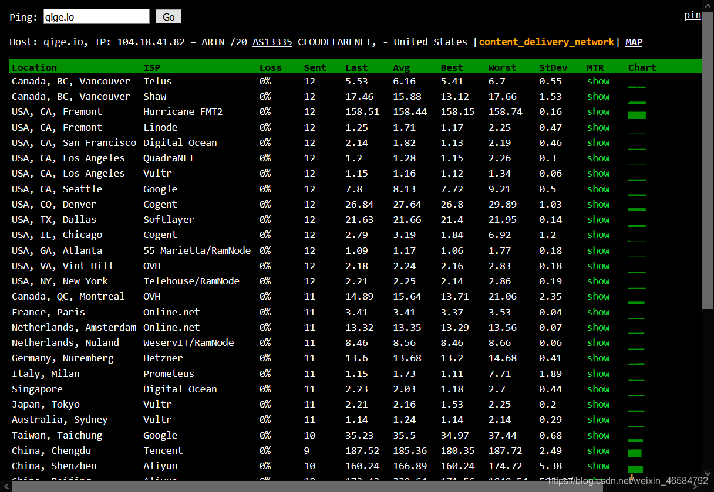Viewport: 714px width, 492px height.
Task: Show MTR for San Francisco Digital Ocean
Action: pyautogui.click(x=598, y=142)
